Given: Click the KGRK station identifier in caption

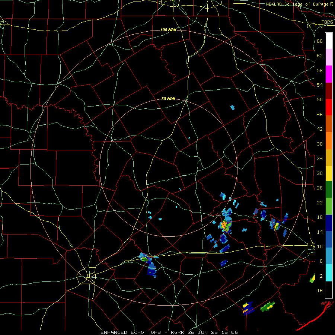Looking at the screenshot, I should click(178, 332).
